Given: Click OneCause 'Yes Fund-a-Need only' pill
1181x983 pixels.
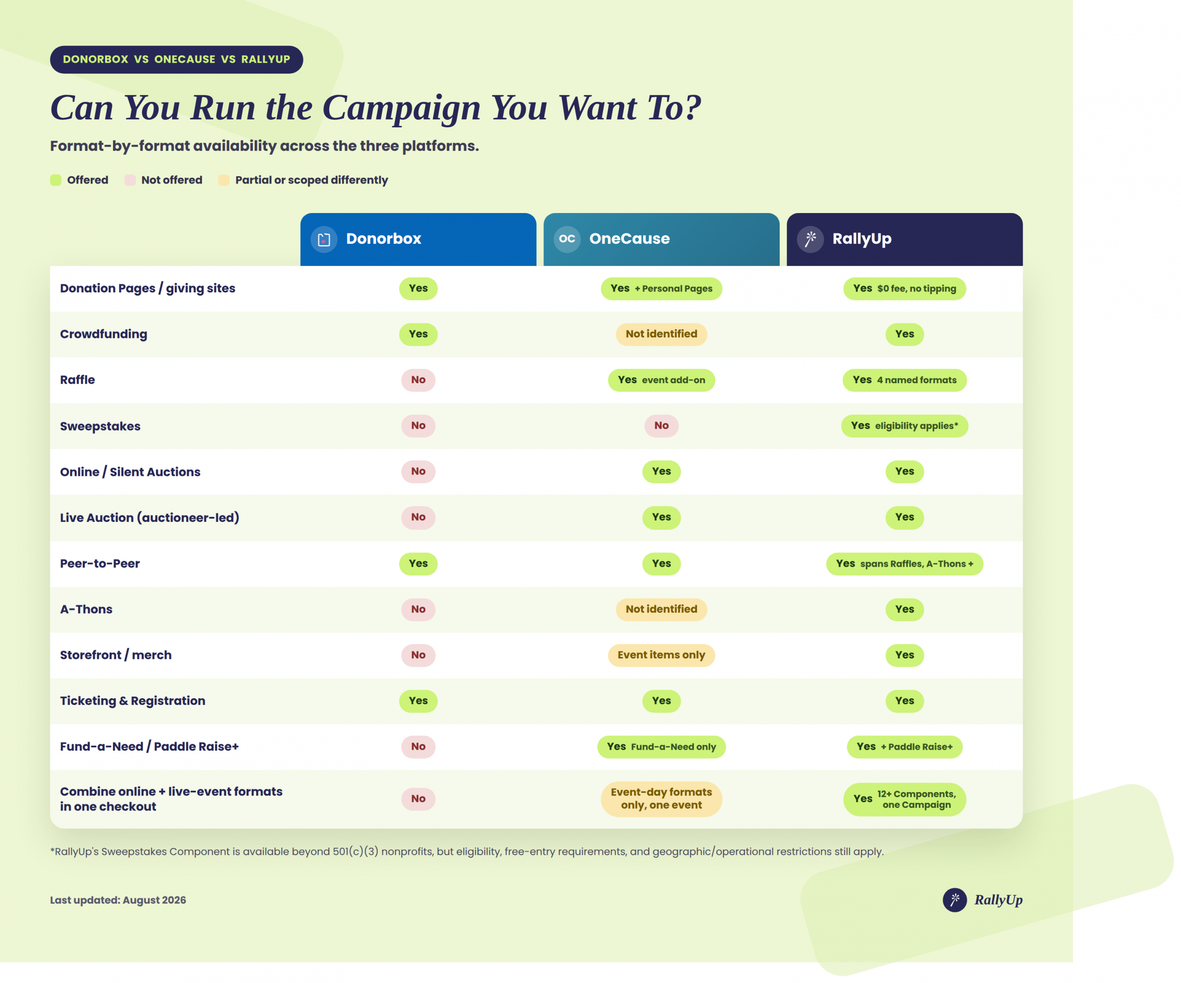Looking at the screenshot, I should [x=662, y=747].
